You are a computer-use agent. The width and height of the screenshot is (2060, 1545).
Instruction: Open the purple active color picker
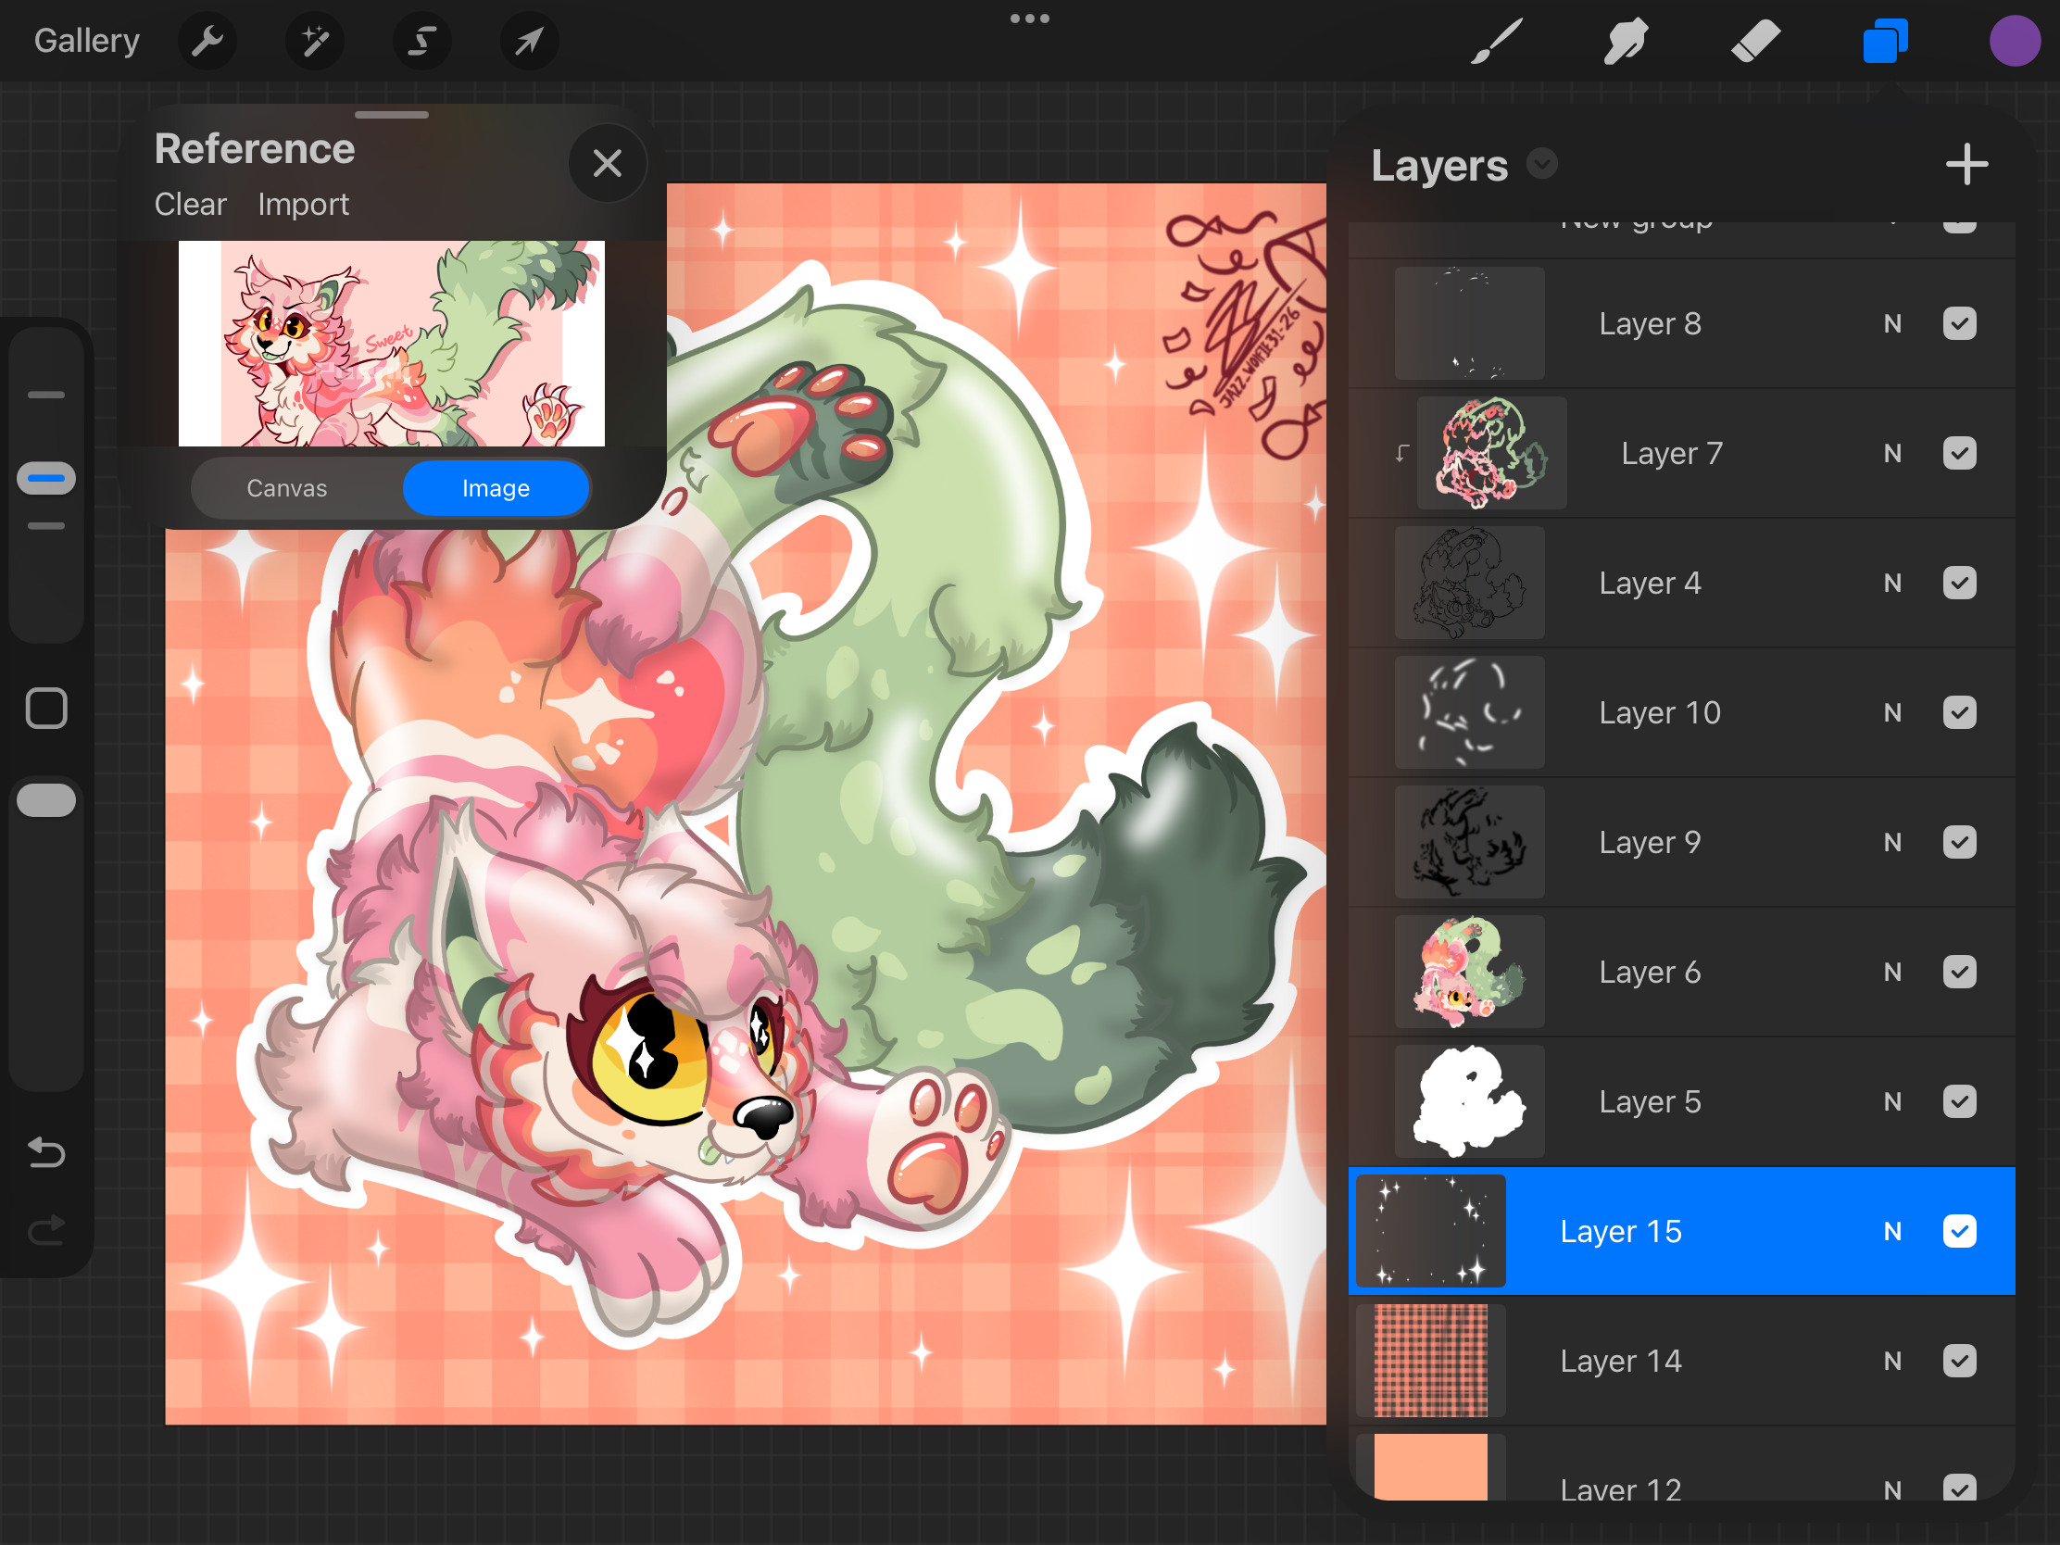point(2015,41)
